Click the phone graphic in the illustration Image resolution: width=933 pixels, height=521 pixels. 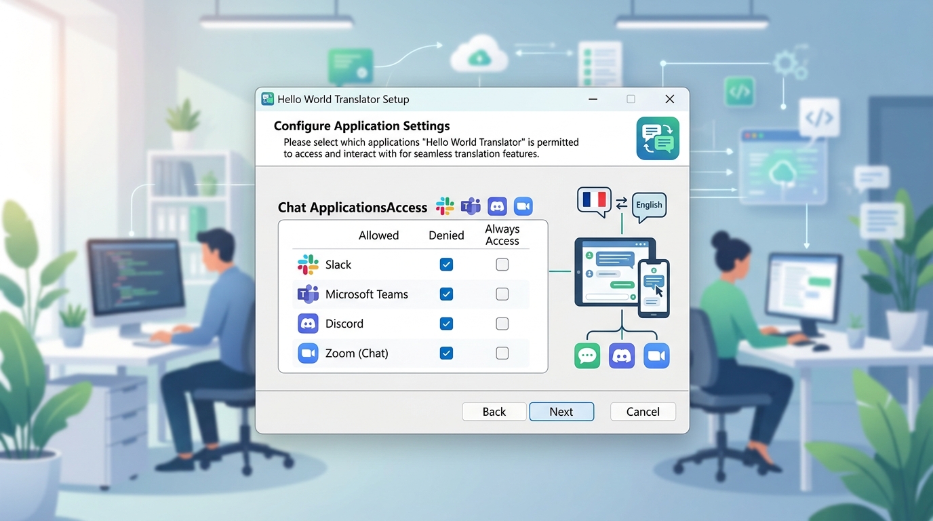[654, 288]
